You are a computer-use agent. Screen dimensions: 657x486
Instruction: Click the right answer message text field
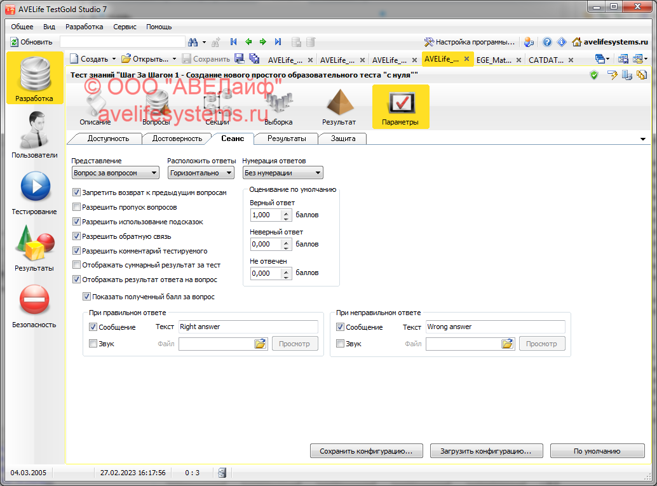click(247, 327)
